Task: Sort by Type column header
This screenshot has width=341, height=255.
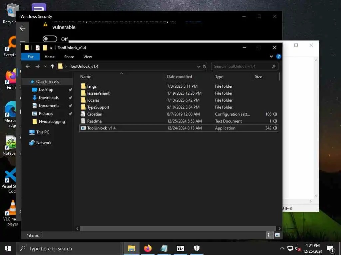Action: (219, 77)
